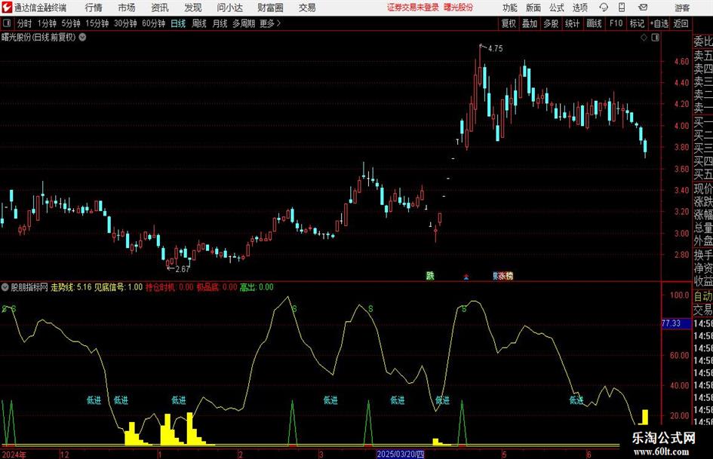Switch to 30分钟 period tab
713x459 pixels.
coord(125,23)
